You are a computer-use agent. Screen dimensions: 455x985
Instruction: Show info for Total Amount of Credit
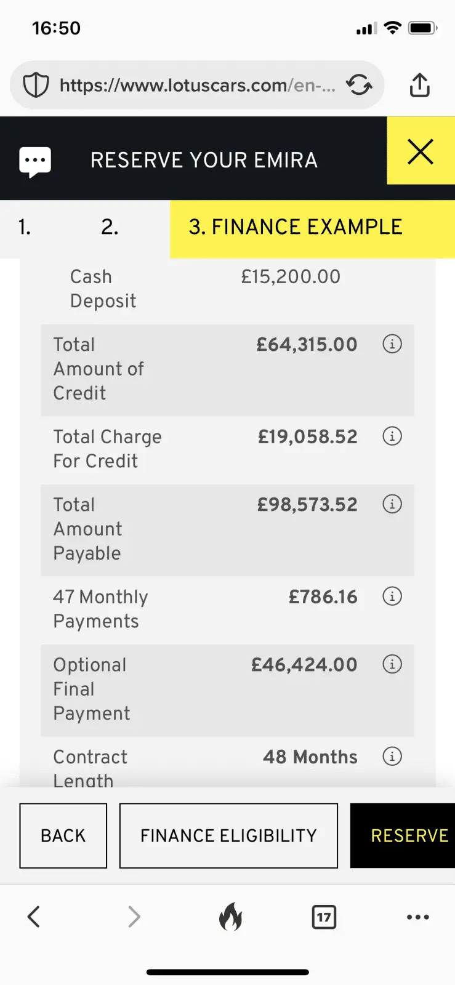click(392, 344)
